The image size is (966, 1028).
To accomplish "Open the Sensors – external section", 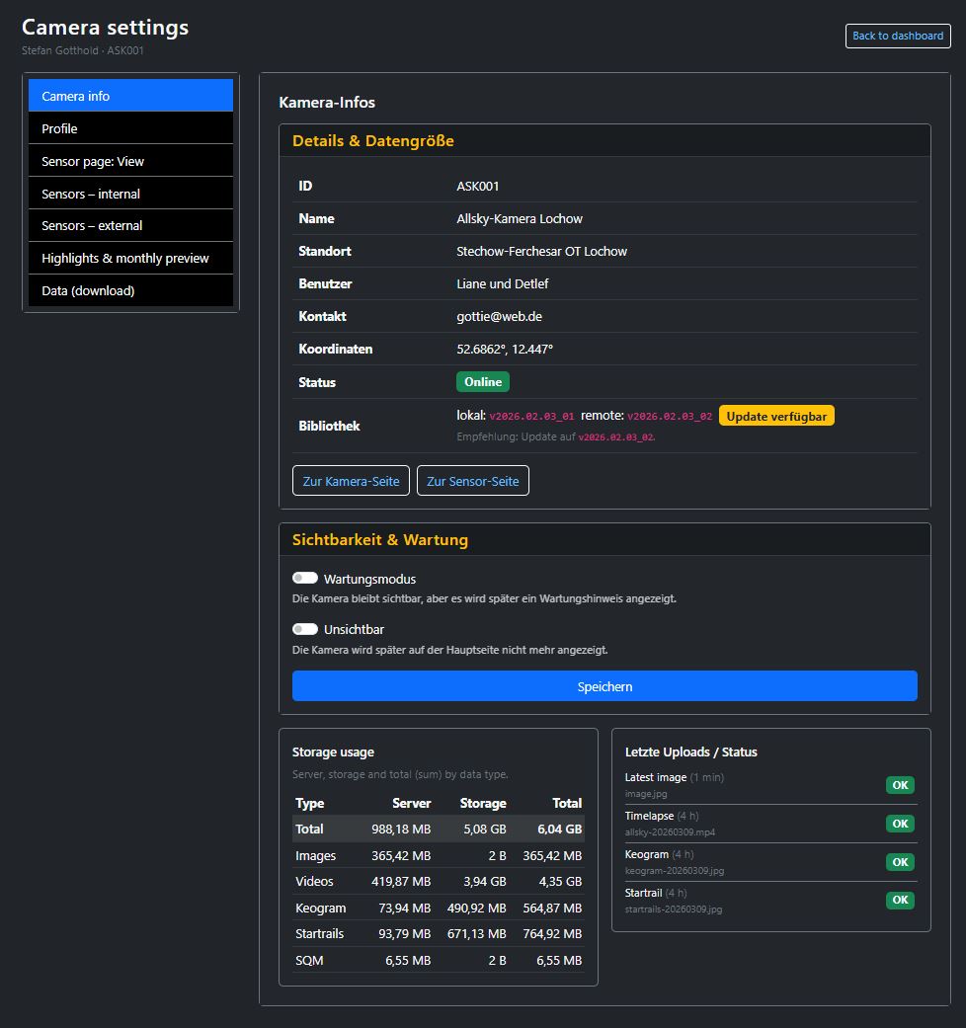I will [130, 225].
